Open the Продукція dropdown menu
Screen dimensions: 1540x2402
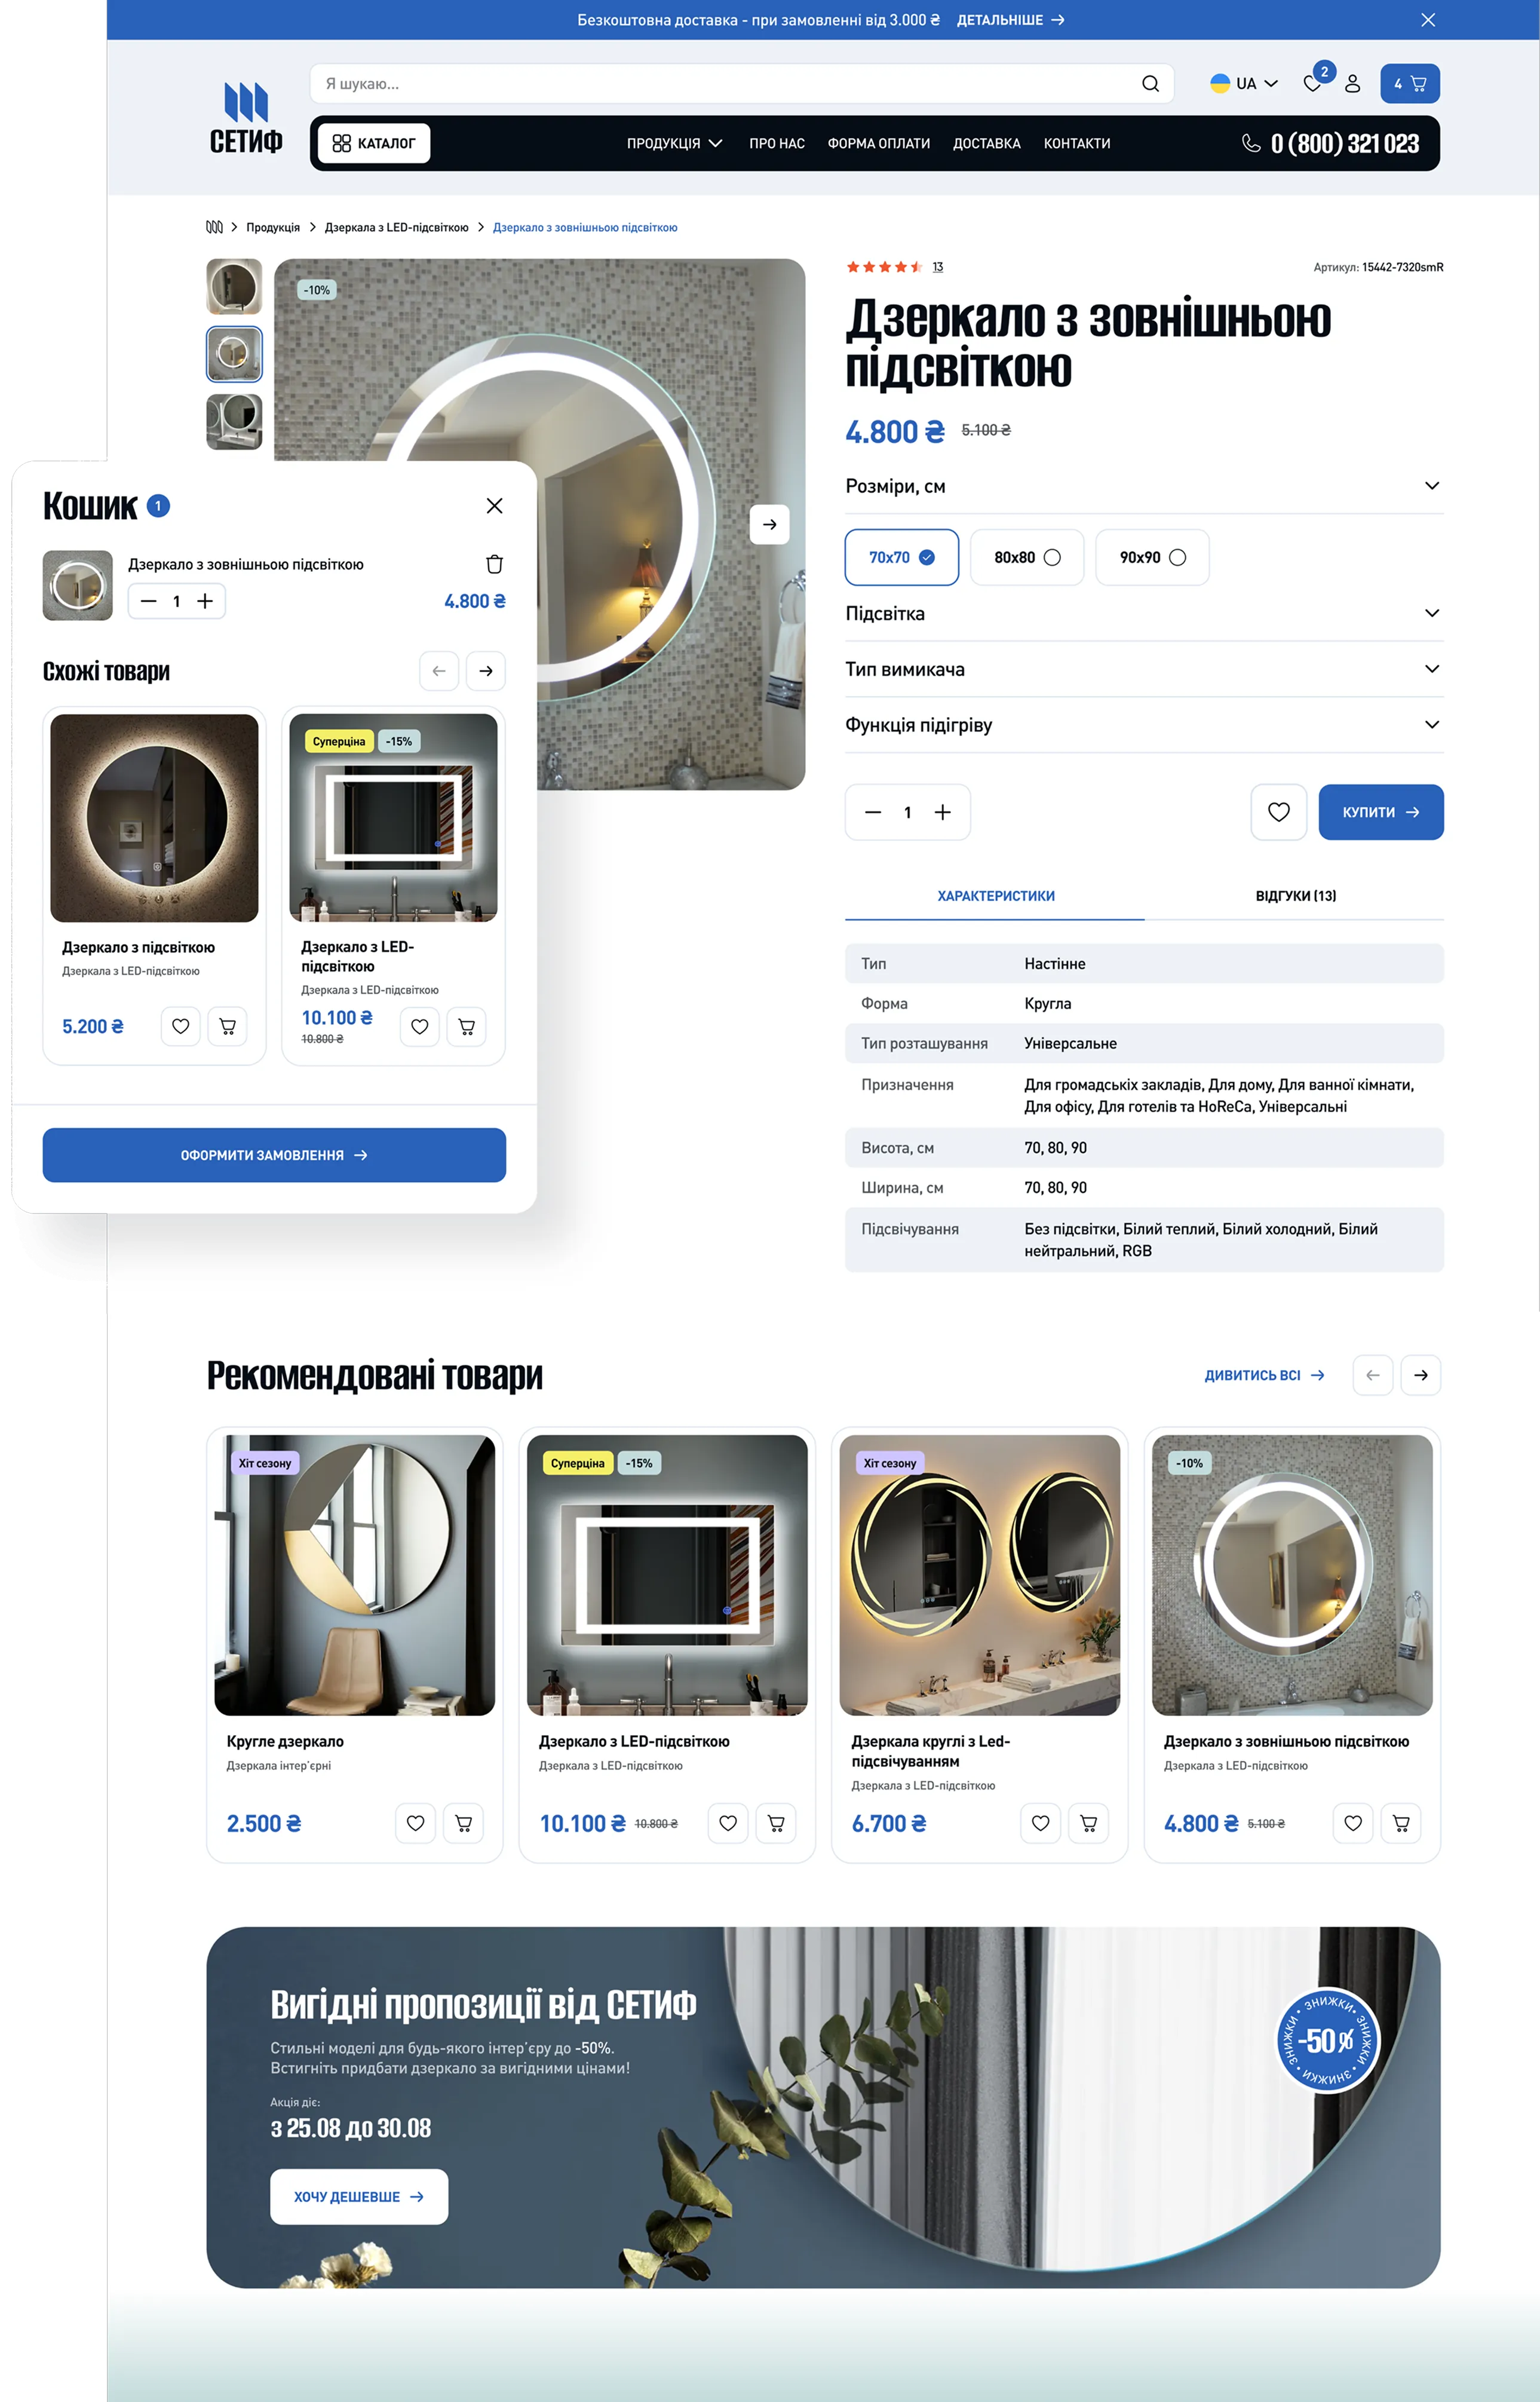(674, 143)
